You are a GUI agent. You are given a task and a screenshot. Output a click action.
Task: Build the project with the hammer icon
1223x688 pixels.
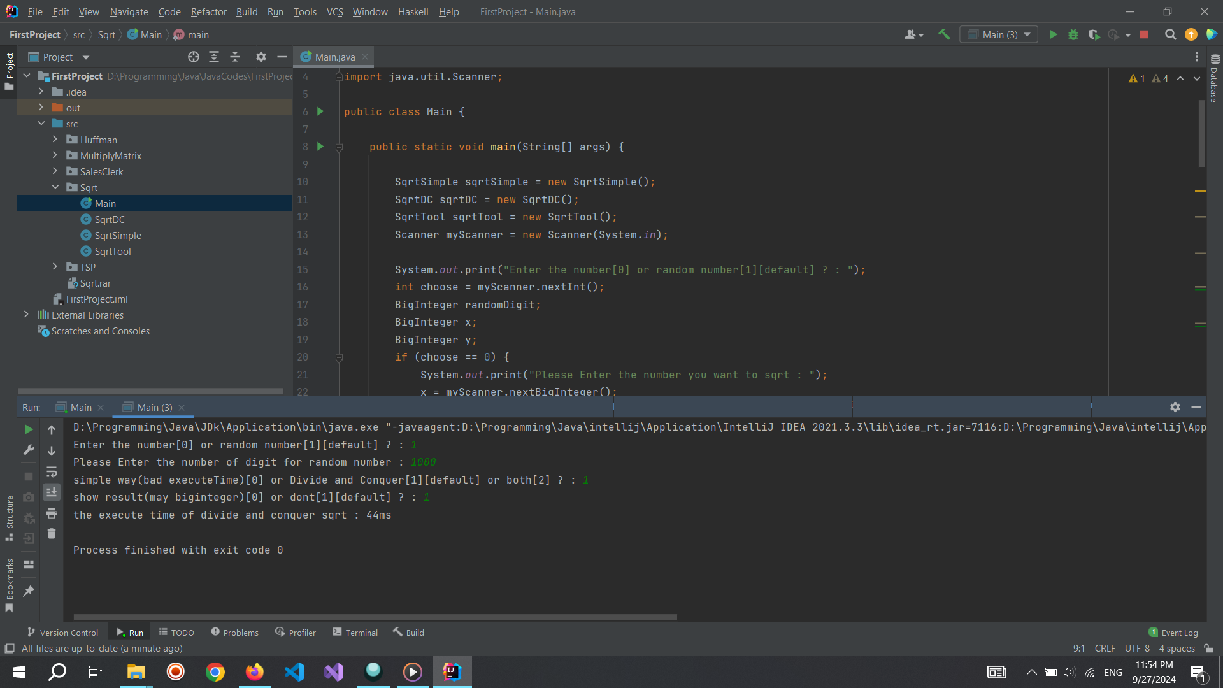(x=944, y=35)
